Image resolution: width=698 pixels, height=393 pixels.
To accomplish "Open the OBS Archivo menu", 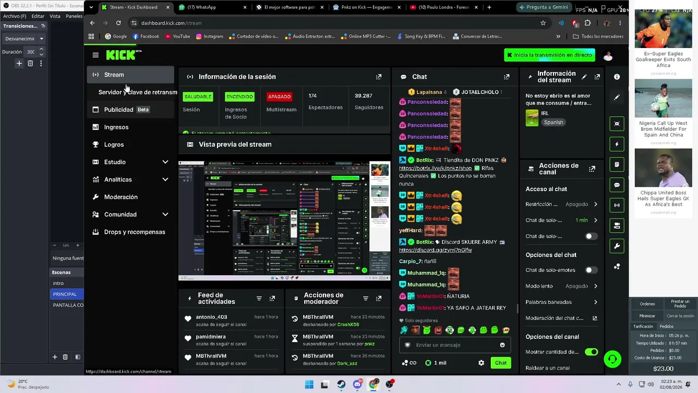I will pyautogui.click(x=15, y=16).
